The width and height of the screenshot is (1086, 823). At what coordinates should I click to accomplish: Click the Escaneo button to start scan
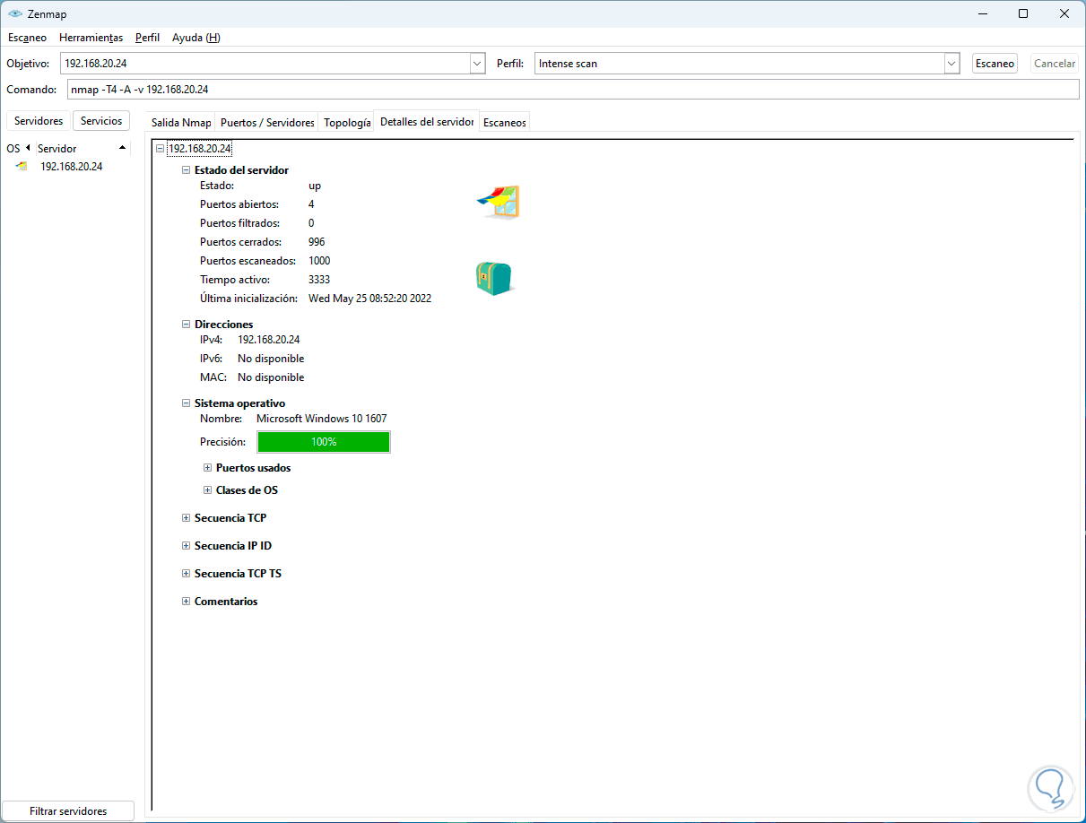pos(995,64)
